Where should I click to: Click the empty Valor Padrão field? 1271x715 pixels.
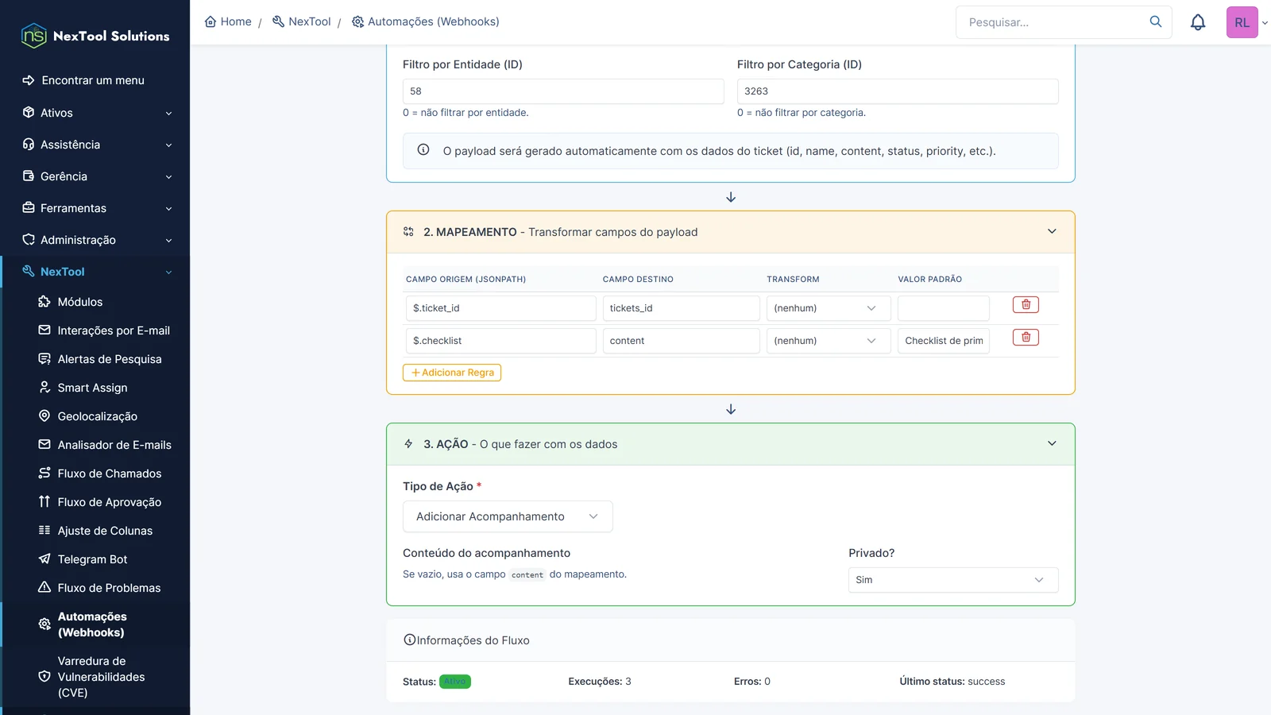pyautogui.click(x=944, y=308)
